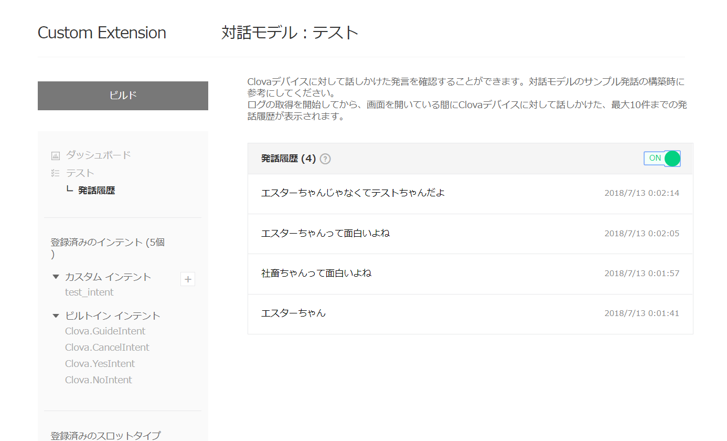The height and width of the screenshot is (441, 727).
Task: Click the ビルド build button
Action: pos(123,96)
